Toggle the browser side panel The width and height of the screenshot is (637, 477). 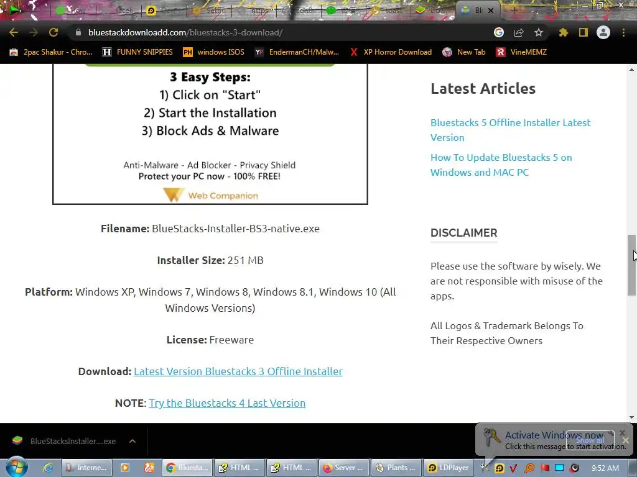pos(584,32)
